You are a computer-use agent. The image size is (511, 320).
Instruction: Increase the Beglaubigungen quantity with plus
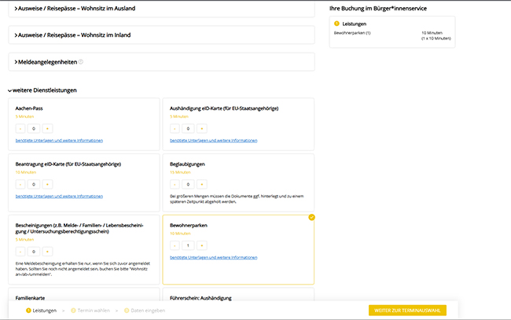(200, 184)
